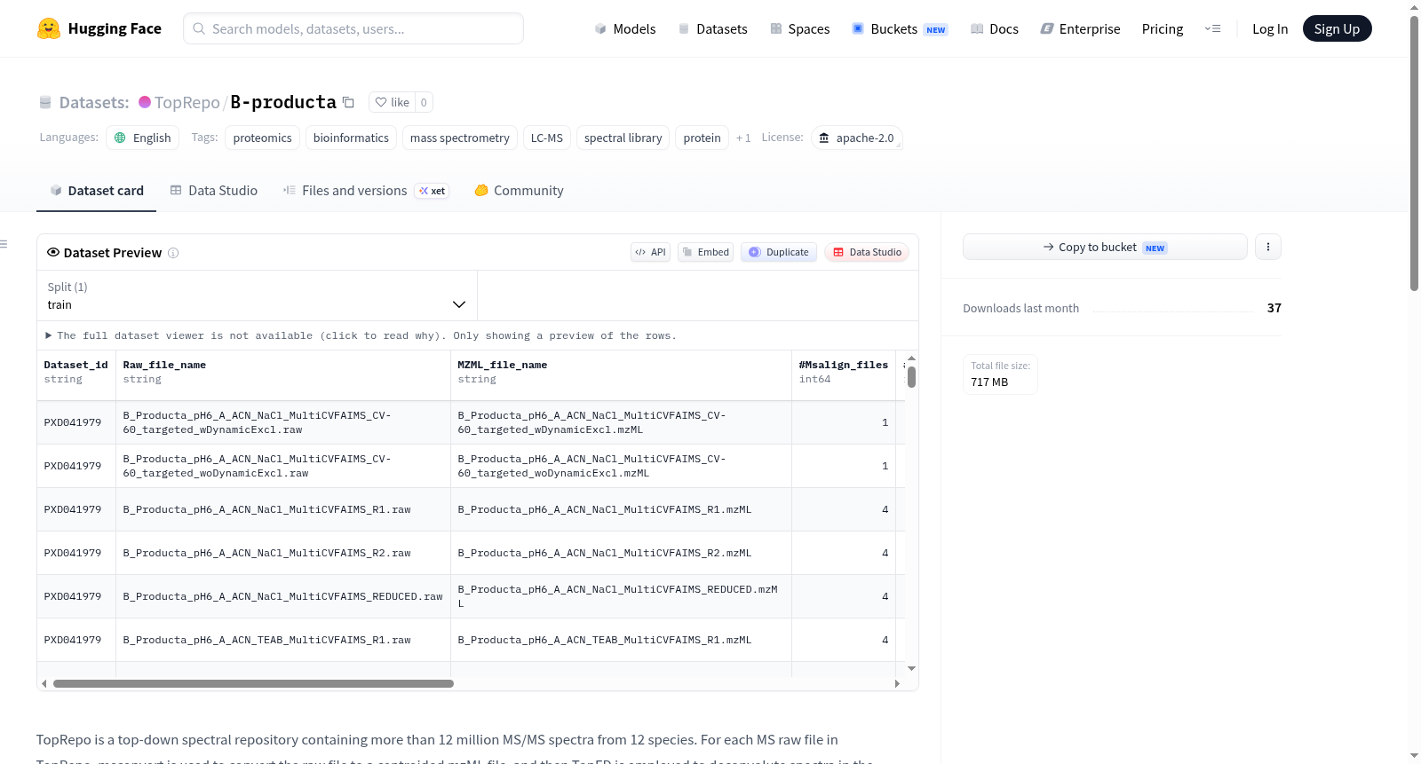
Task: Click the eye icon beside Dataset Preview
Action: (x=53, y=252)
